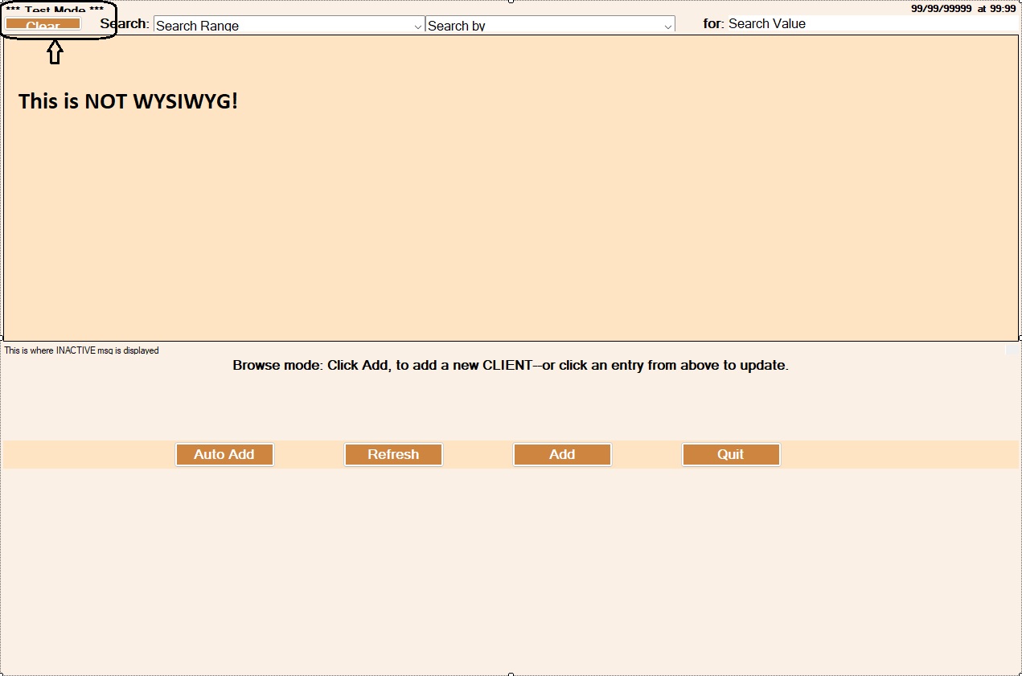Click the Refresh button

393,454
